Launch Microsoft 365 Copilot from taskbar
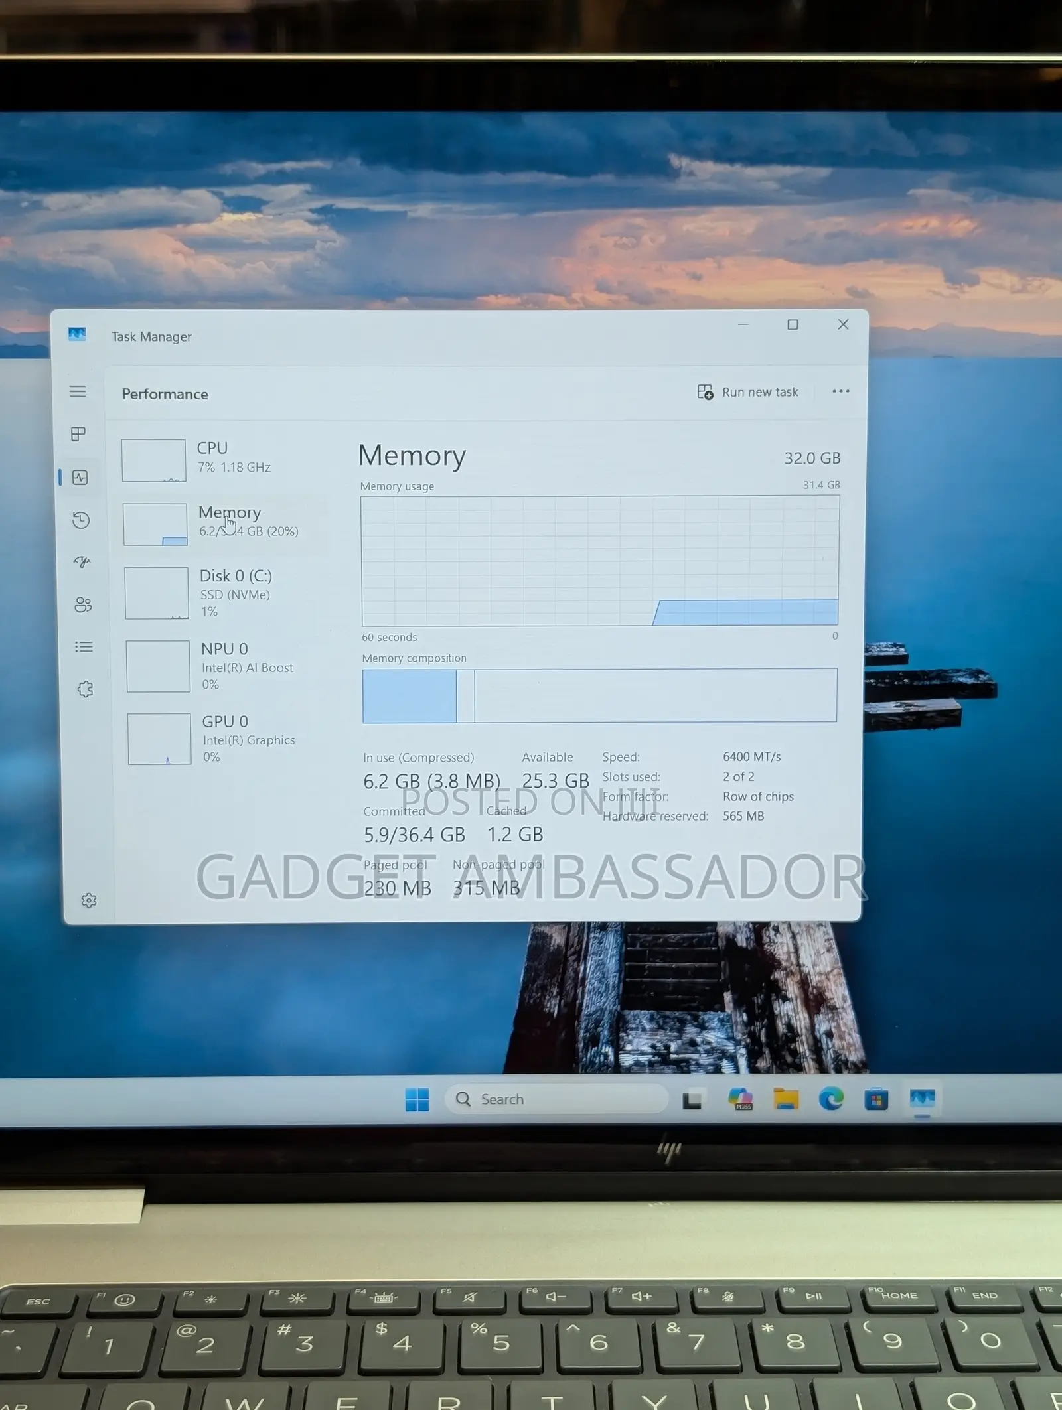This screenshot has width=1062, height=1410. click(740, 1099)
